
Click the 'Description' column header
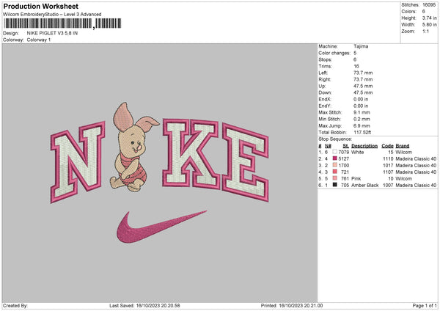[364, 146]
